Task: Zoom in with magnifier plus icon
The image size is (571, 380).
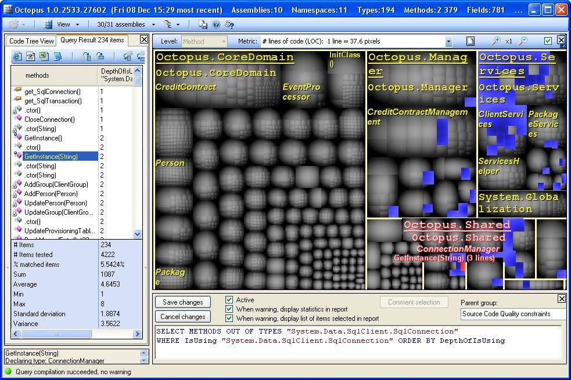Action: click(496, 41)
